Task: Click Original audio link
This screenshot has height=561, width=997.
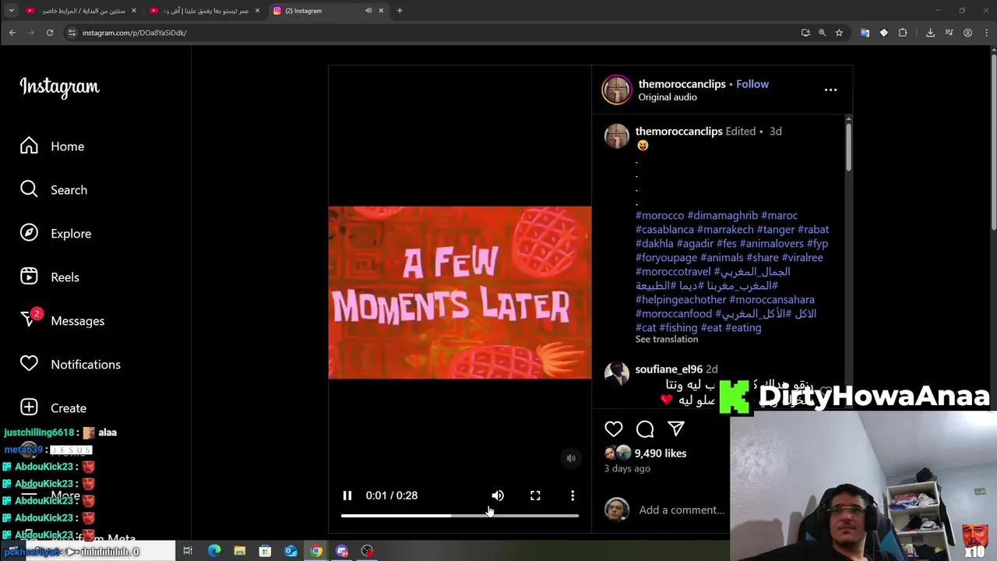Action: pyautogui.click(x=668, y=97)
